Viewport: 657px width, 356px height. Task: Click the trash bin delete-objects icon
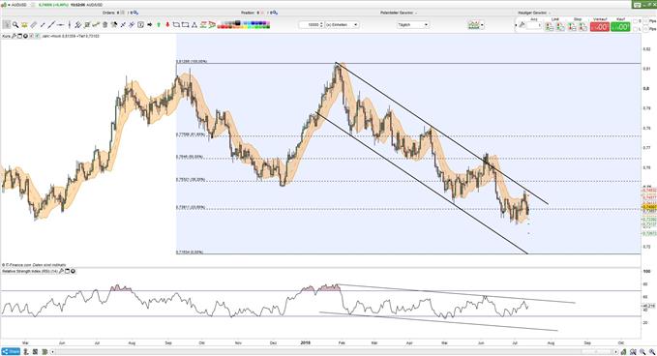coord(105,25)
